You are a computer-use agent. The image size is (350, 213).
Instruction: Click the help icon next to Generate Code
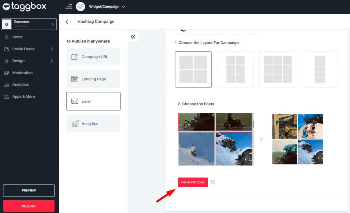coord(213,182)
